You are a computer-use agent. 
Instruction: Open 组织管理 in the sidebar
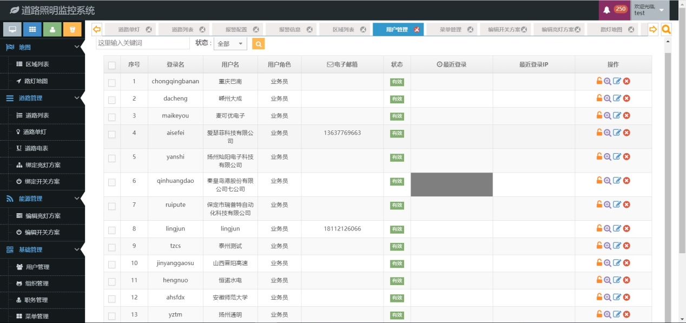pos(37,284)
